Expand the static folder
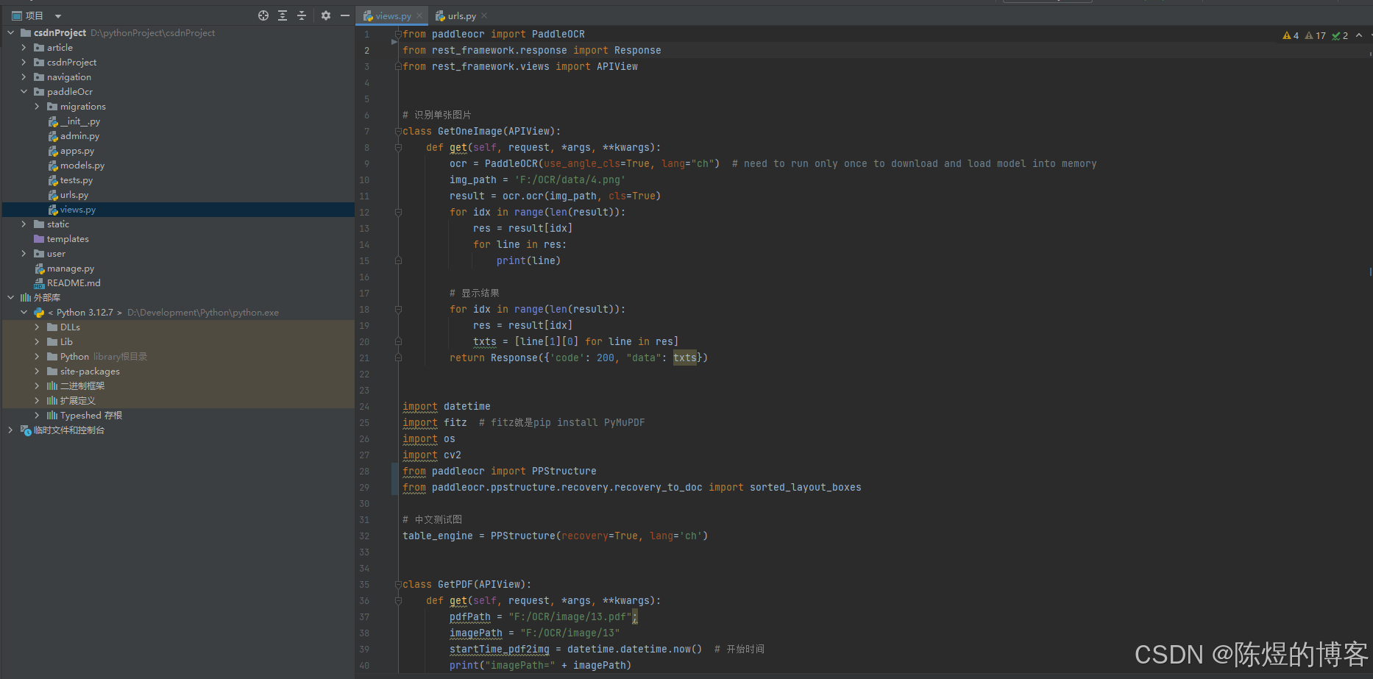Viewport: 1373px width, 679px height. (x=24, y=224)
